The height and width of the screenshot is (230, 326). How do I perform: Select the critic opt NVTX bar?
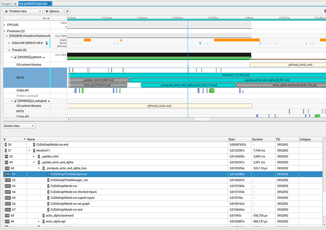(97, 85)
